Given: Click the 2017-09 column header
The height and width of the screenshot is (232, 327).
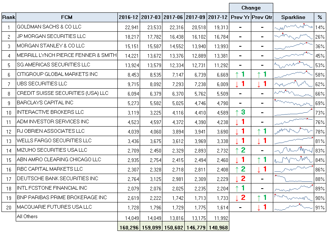Looking at the screenshot, I should point(196,17).
